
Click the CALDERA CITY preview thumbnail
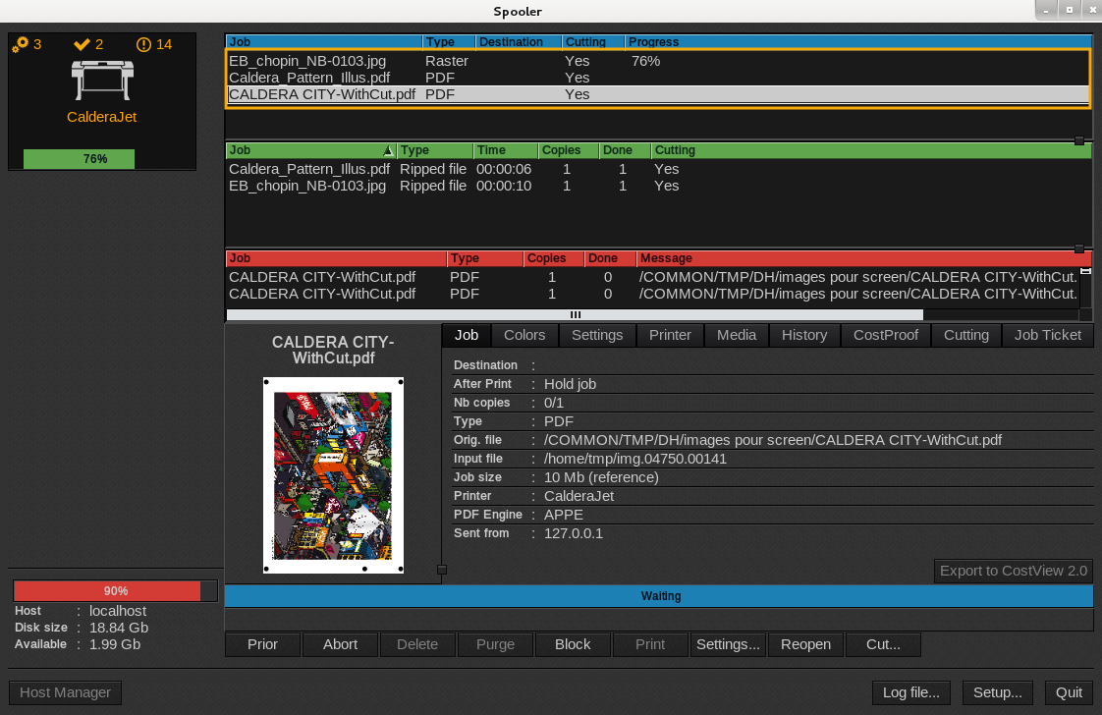pos(333,475)
